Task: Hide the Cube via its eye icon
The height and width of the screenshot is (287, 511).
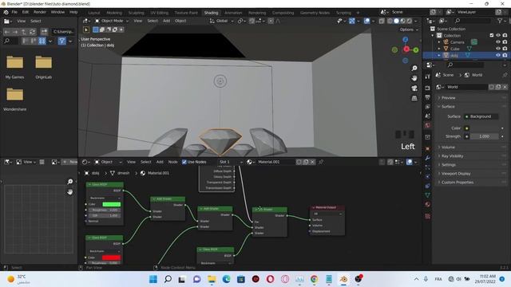Action: [x=498, y=49]
